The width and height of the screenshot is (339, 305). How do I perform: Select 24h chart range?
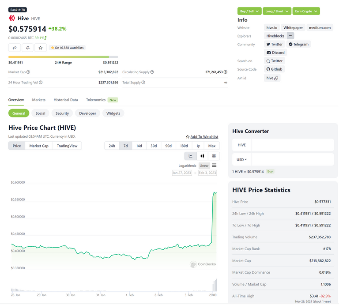tap(112, 146)
